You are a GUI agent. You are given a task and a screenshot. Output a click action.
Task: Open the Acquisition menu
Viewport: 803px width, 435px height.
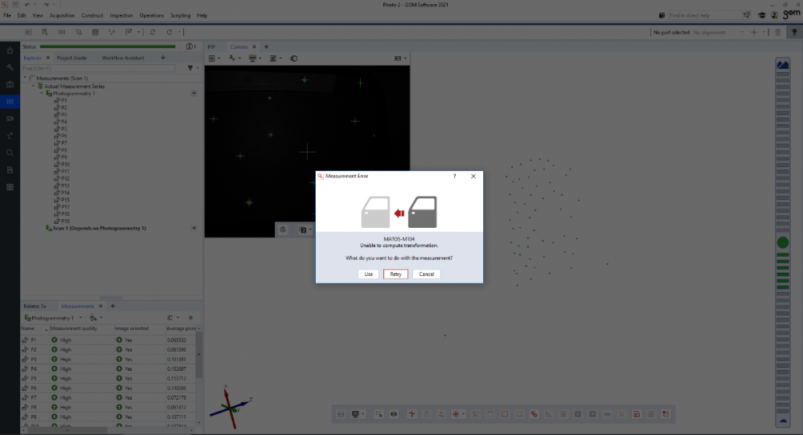pos(62,15)
